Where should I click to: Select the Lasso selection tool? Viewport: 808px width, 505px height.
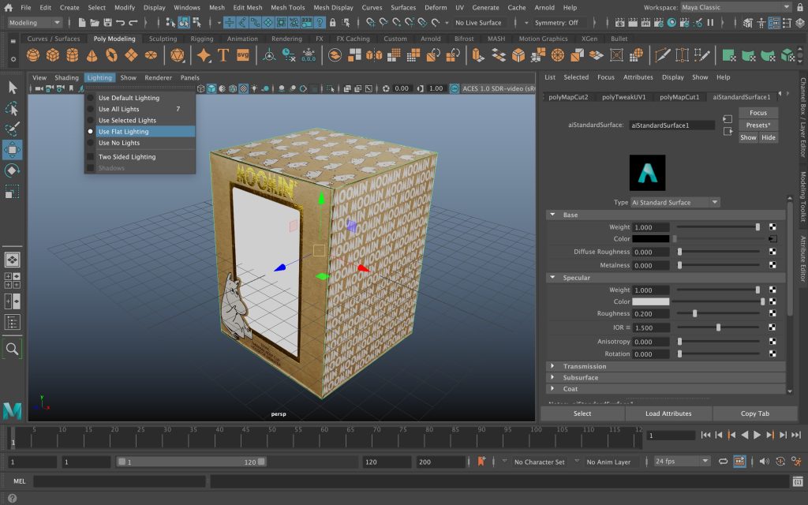pyautogui.click(x=13, y=108)
